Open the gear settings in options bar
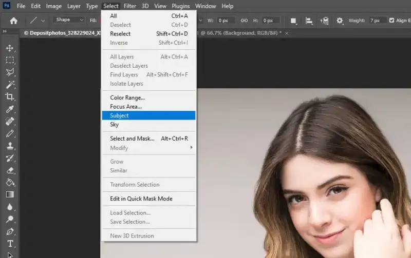 click(340, 21)
